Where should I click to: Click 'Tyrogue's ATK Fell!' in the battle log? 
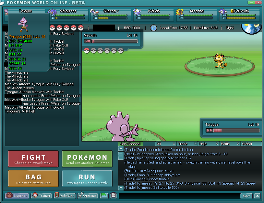coord(20,111)
